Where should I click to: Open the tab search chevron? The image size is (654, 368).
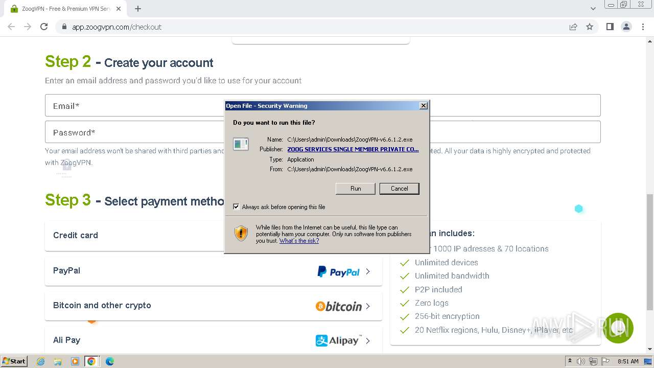click(593, 9)
